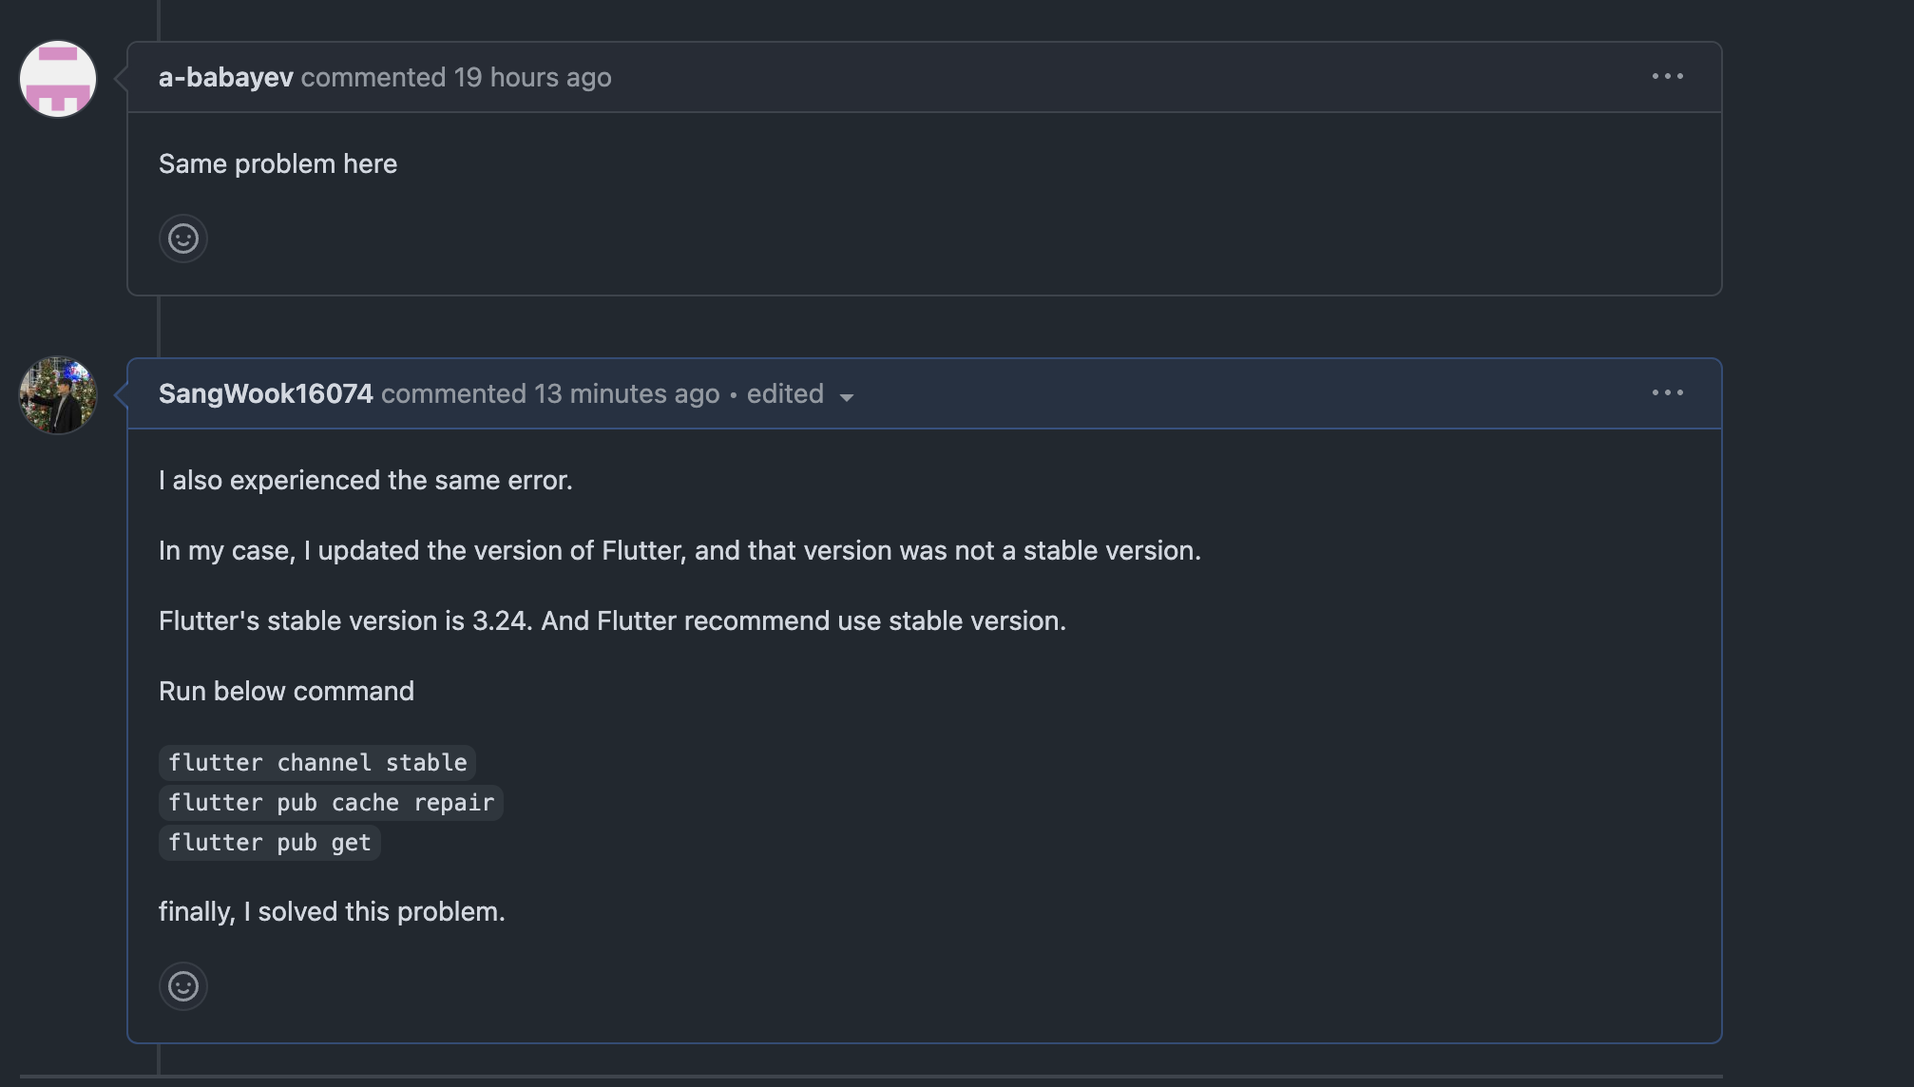Screen dimensions: 1914x1087
Task: Click the "flutter channel stable" code snippet
Action: 317,763
